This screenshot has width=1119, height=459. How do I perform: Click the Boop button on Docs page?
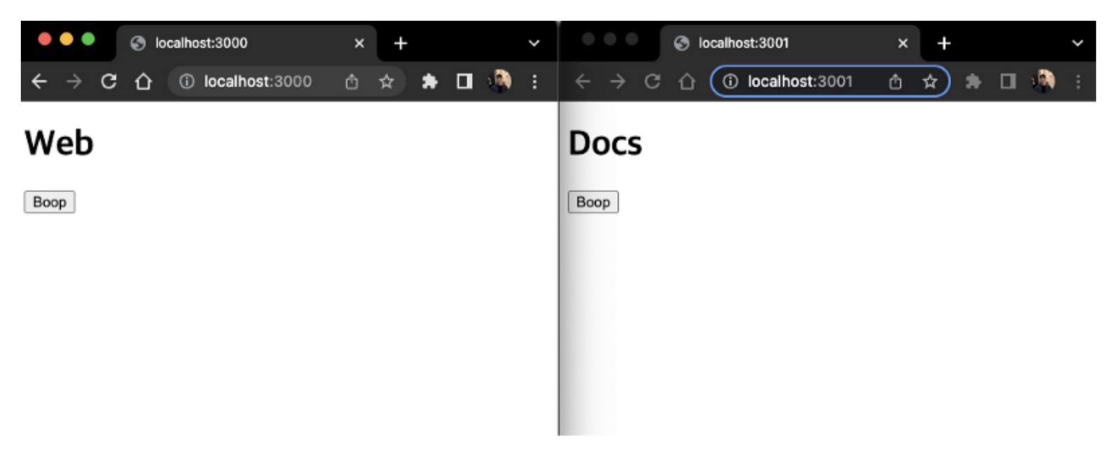593,202
